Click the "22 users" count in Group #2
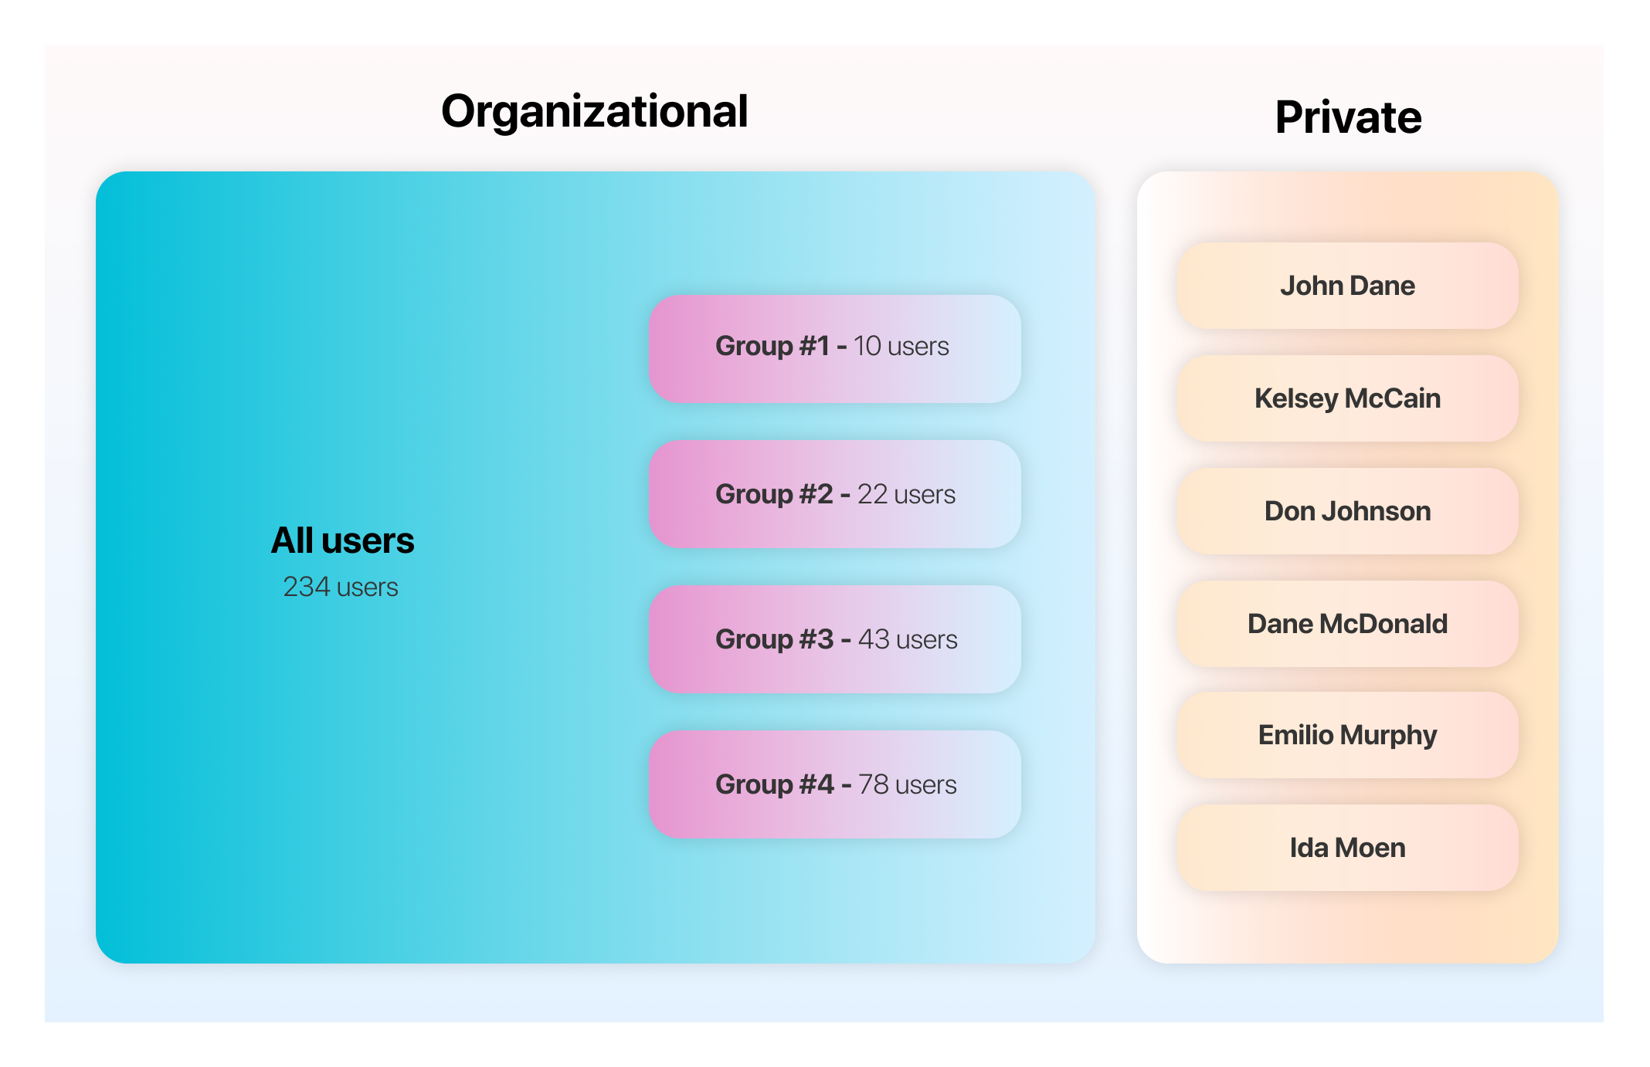Image resolution: width=1650 pixels, height=1067 pixels. coord(906,495)
